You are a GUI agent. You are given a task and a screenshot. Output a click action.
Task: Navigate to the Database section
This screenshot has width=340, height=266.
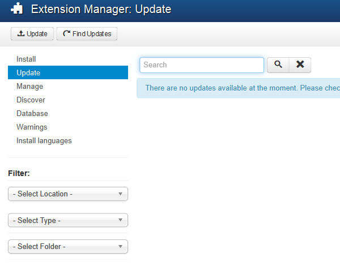coord(32,113)
